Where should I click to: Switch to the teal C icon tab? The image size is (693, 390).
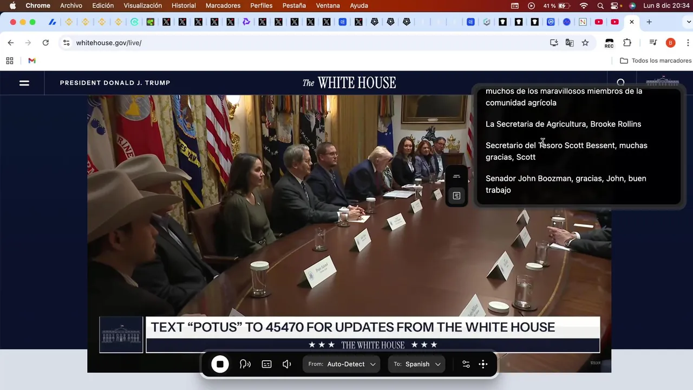point(134,22)
